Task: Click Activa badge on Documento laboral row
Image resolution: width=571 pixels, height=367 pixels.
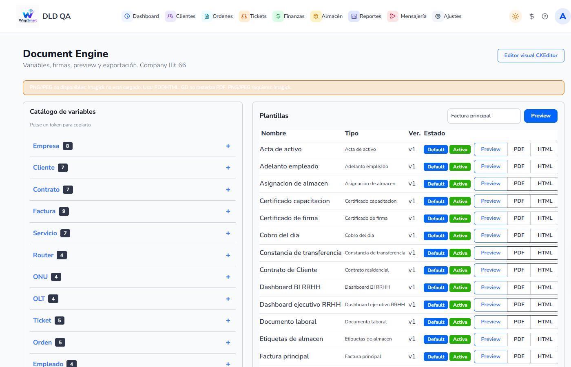Action: click(x=460, y=322)
